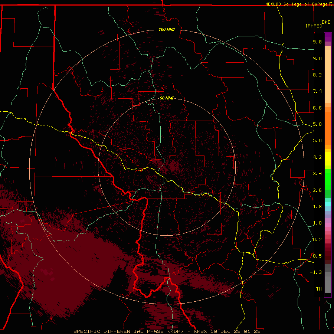Click the orange segment of the color bar

coord(328,128)
